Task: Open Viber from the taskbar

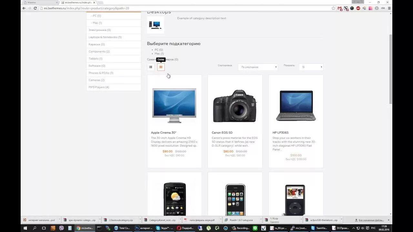Action: [x=62, y=228]
